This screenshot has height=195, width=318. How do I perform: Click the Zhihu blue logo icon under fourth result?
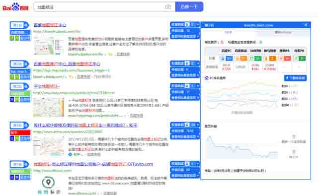click(x=71, y=154)
